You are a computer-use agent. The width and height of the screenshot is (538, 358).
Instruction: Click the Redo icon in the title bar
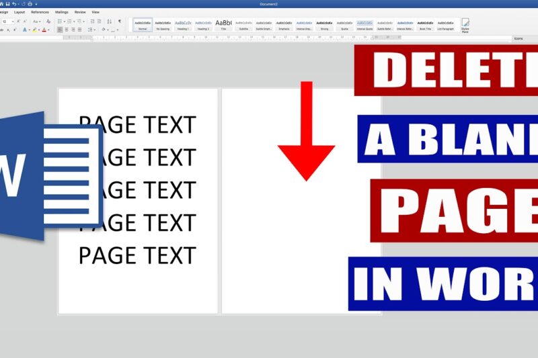tap(24, 4)
